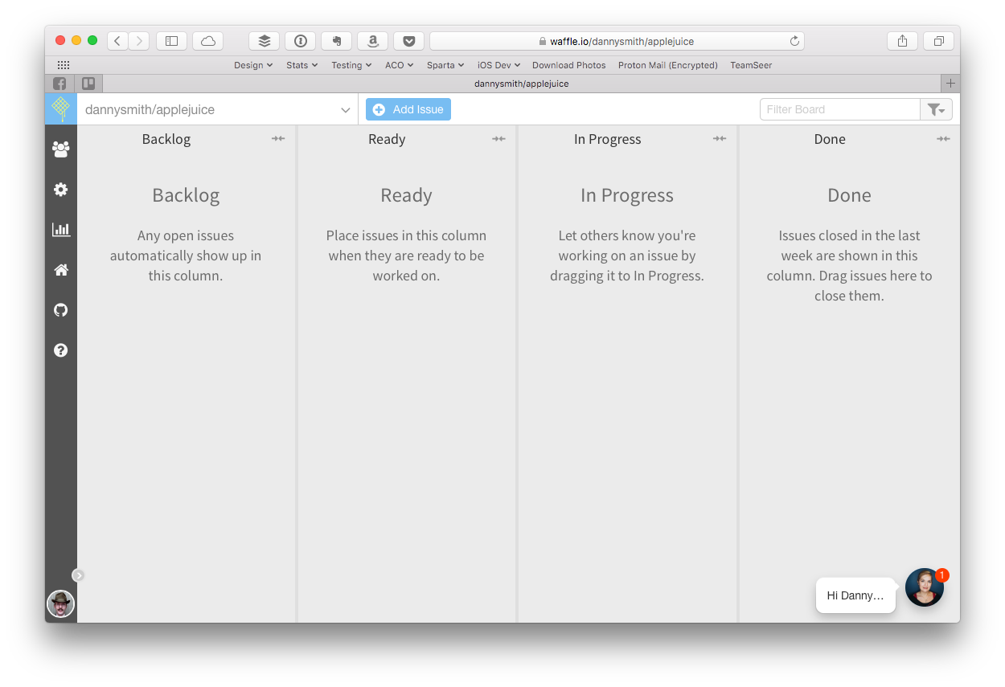Click the Add Issue button
The image size is (1005, 687).
click(x=408, y=109)
